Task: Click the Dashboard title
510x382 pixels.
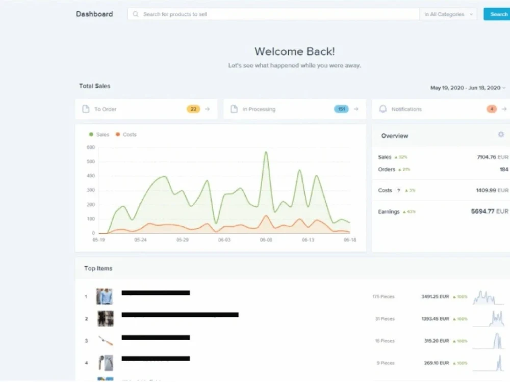Action: (94, 14)
